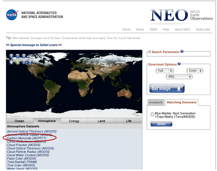Select Cloud Fraction (MODIS) dataset
This screenshot has height=171, width=217.
coord(24,145)
